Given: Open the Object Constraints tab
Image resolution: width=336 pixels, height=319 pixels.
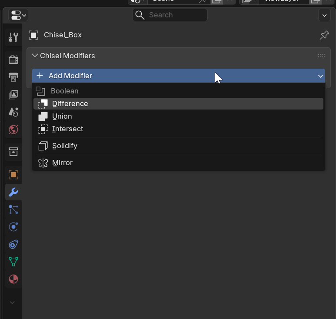Looking at the screenshot, I should 13,244.
